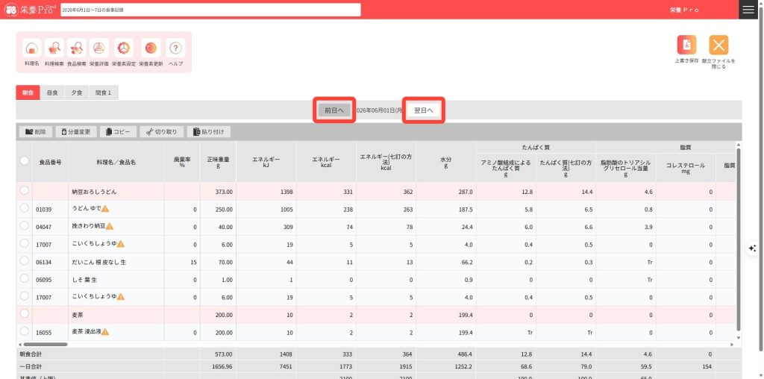Click the 貼り付け paste toolbar button
Viewport: 764px width, 379px height.
(209, 131)
